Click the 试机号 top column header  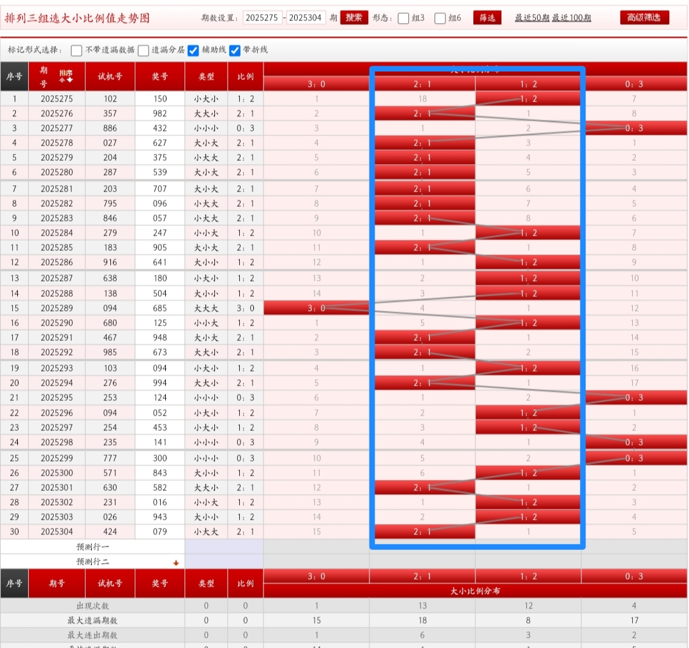[110, 77]
